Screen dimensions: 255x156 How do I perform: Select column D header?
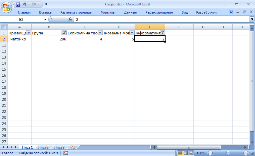[119, 27]
